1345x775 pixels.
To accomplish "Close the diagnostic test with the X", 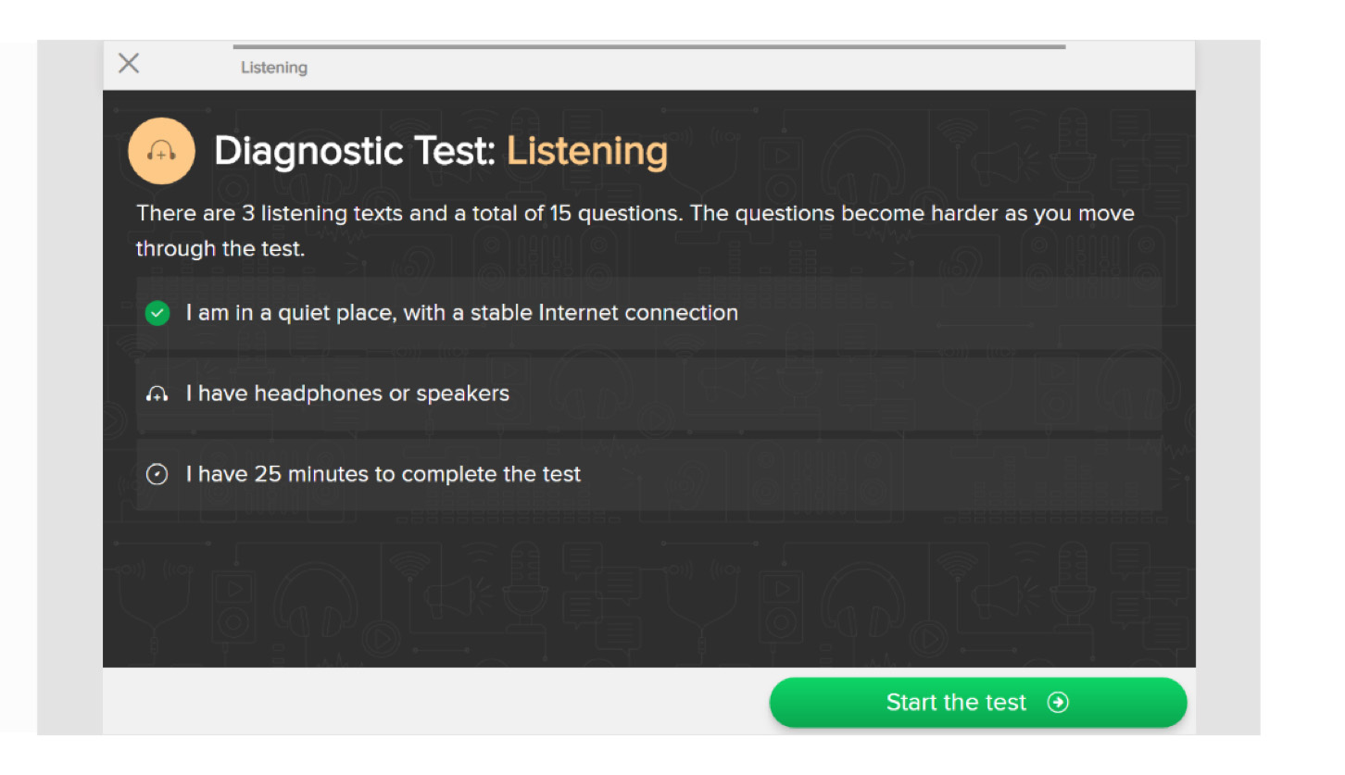I will 129,64.
